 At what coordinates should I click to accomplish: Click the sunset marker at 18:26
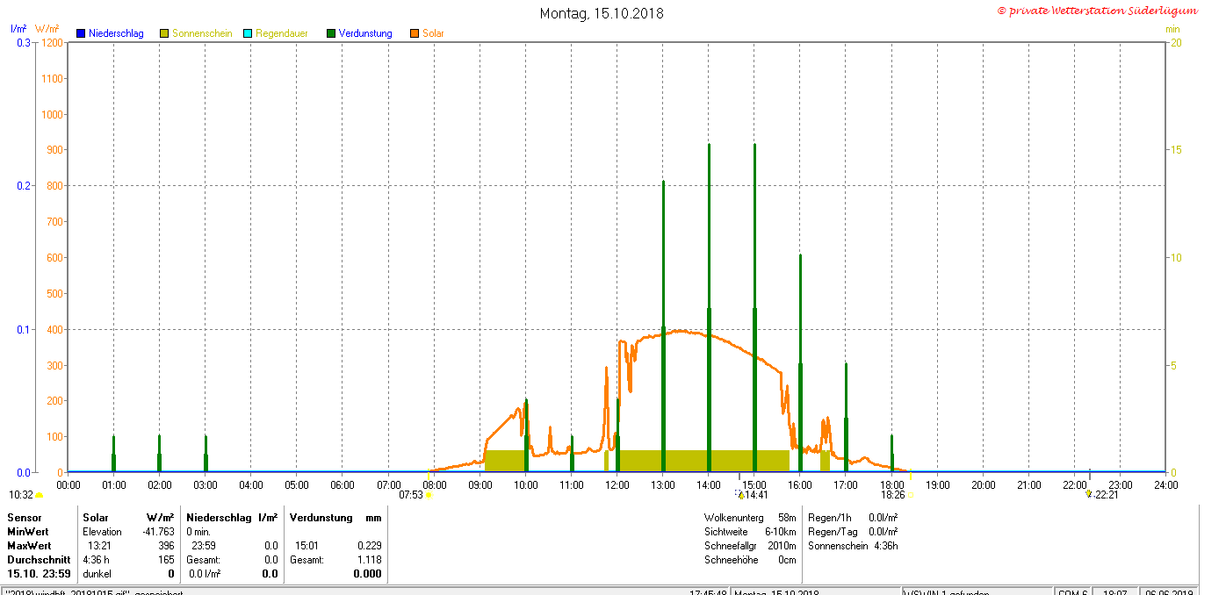tap(910, 495)
